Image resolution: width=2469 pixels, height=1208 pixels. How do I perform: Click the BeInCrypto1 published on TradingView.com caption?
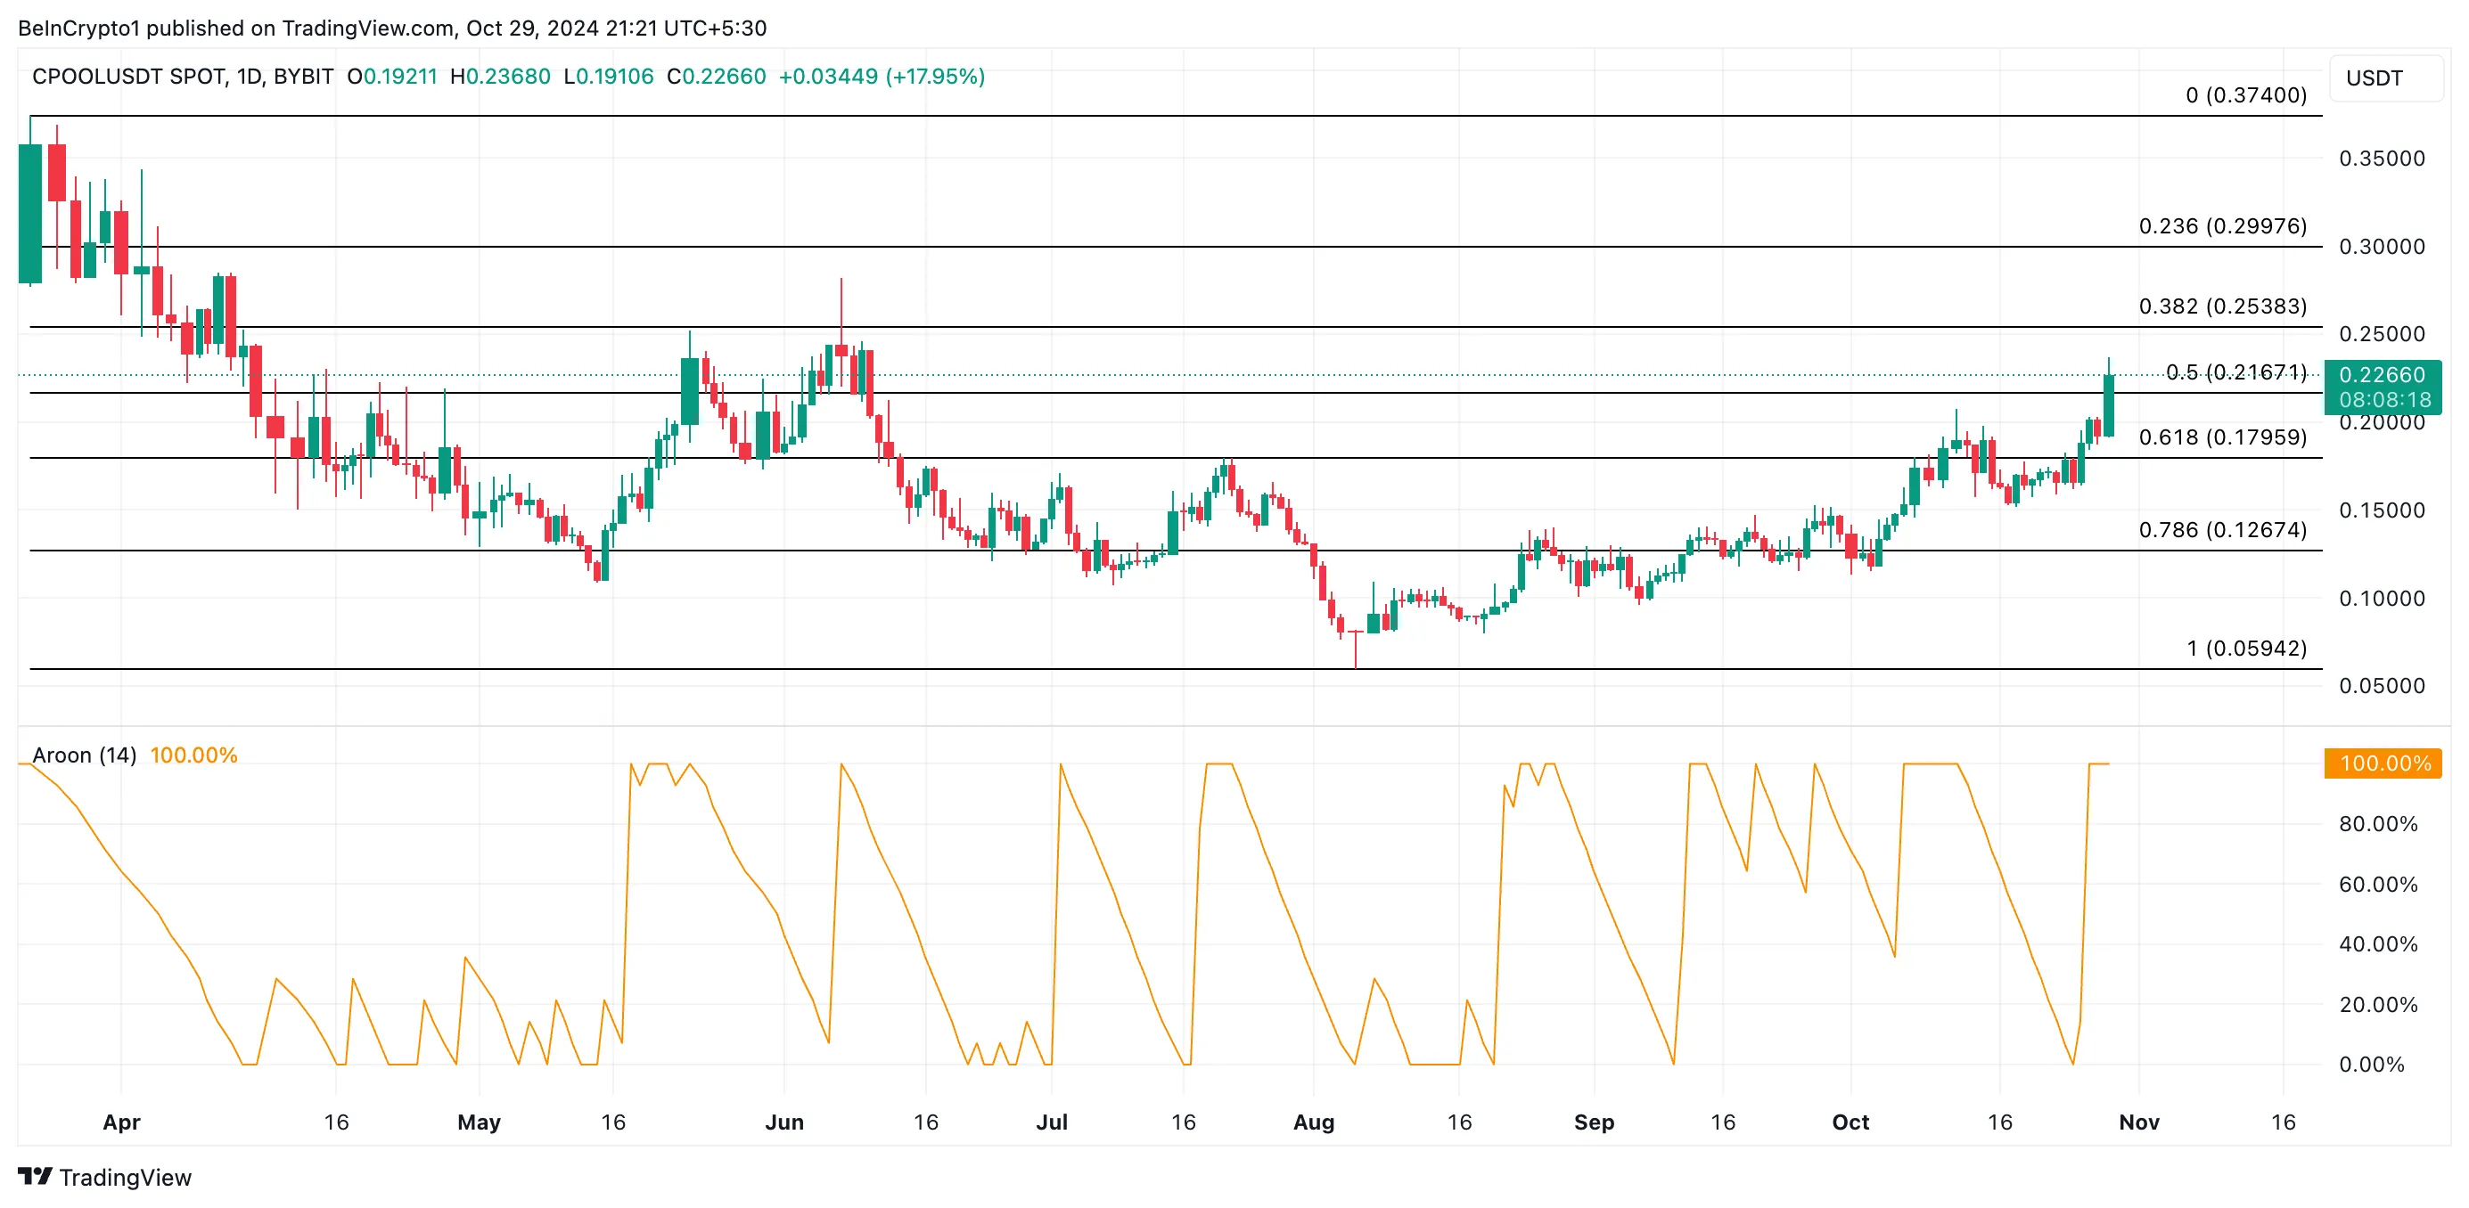392,28
